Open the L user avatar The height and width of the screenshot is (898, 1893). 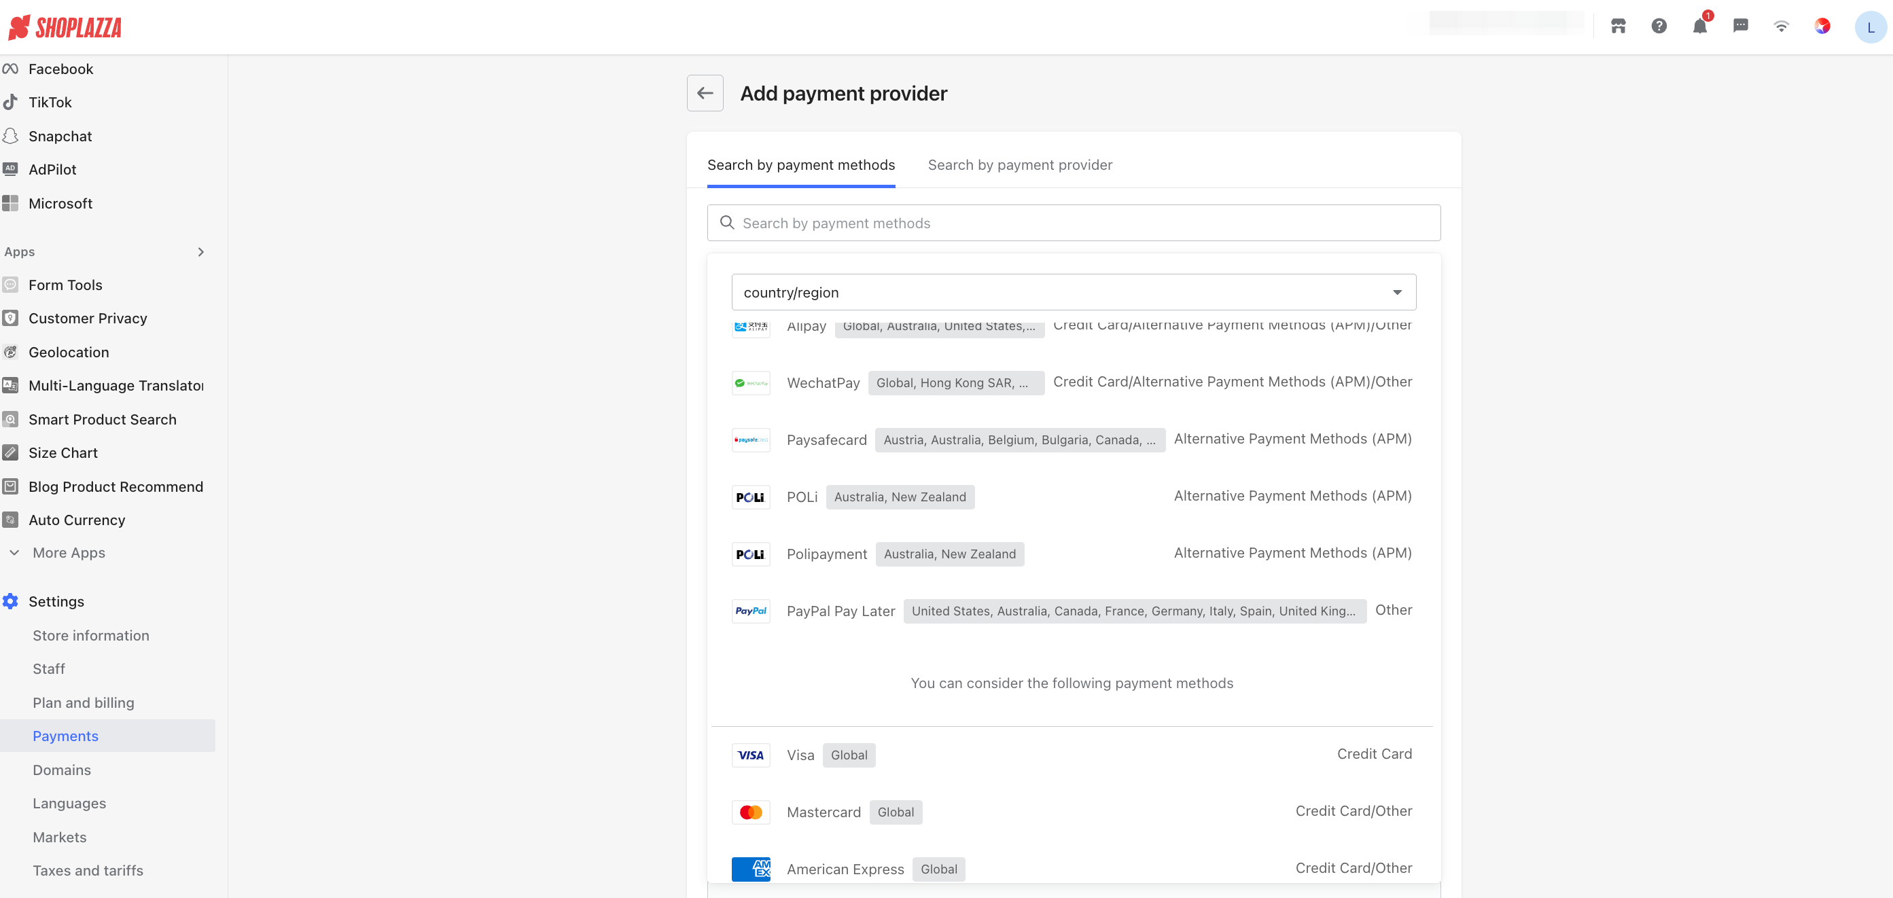coord(1870,27)
